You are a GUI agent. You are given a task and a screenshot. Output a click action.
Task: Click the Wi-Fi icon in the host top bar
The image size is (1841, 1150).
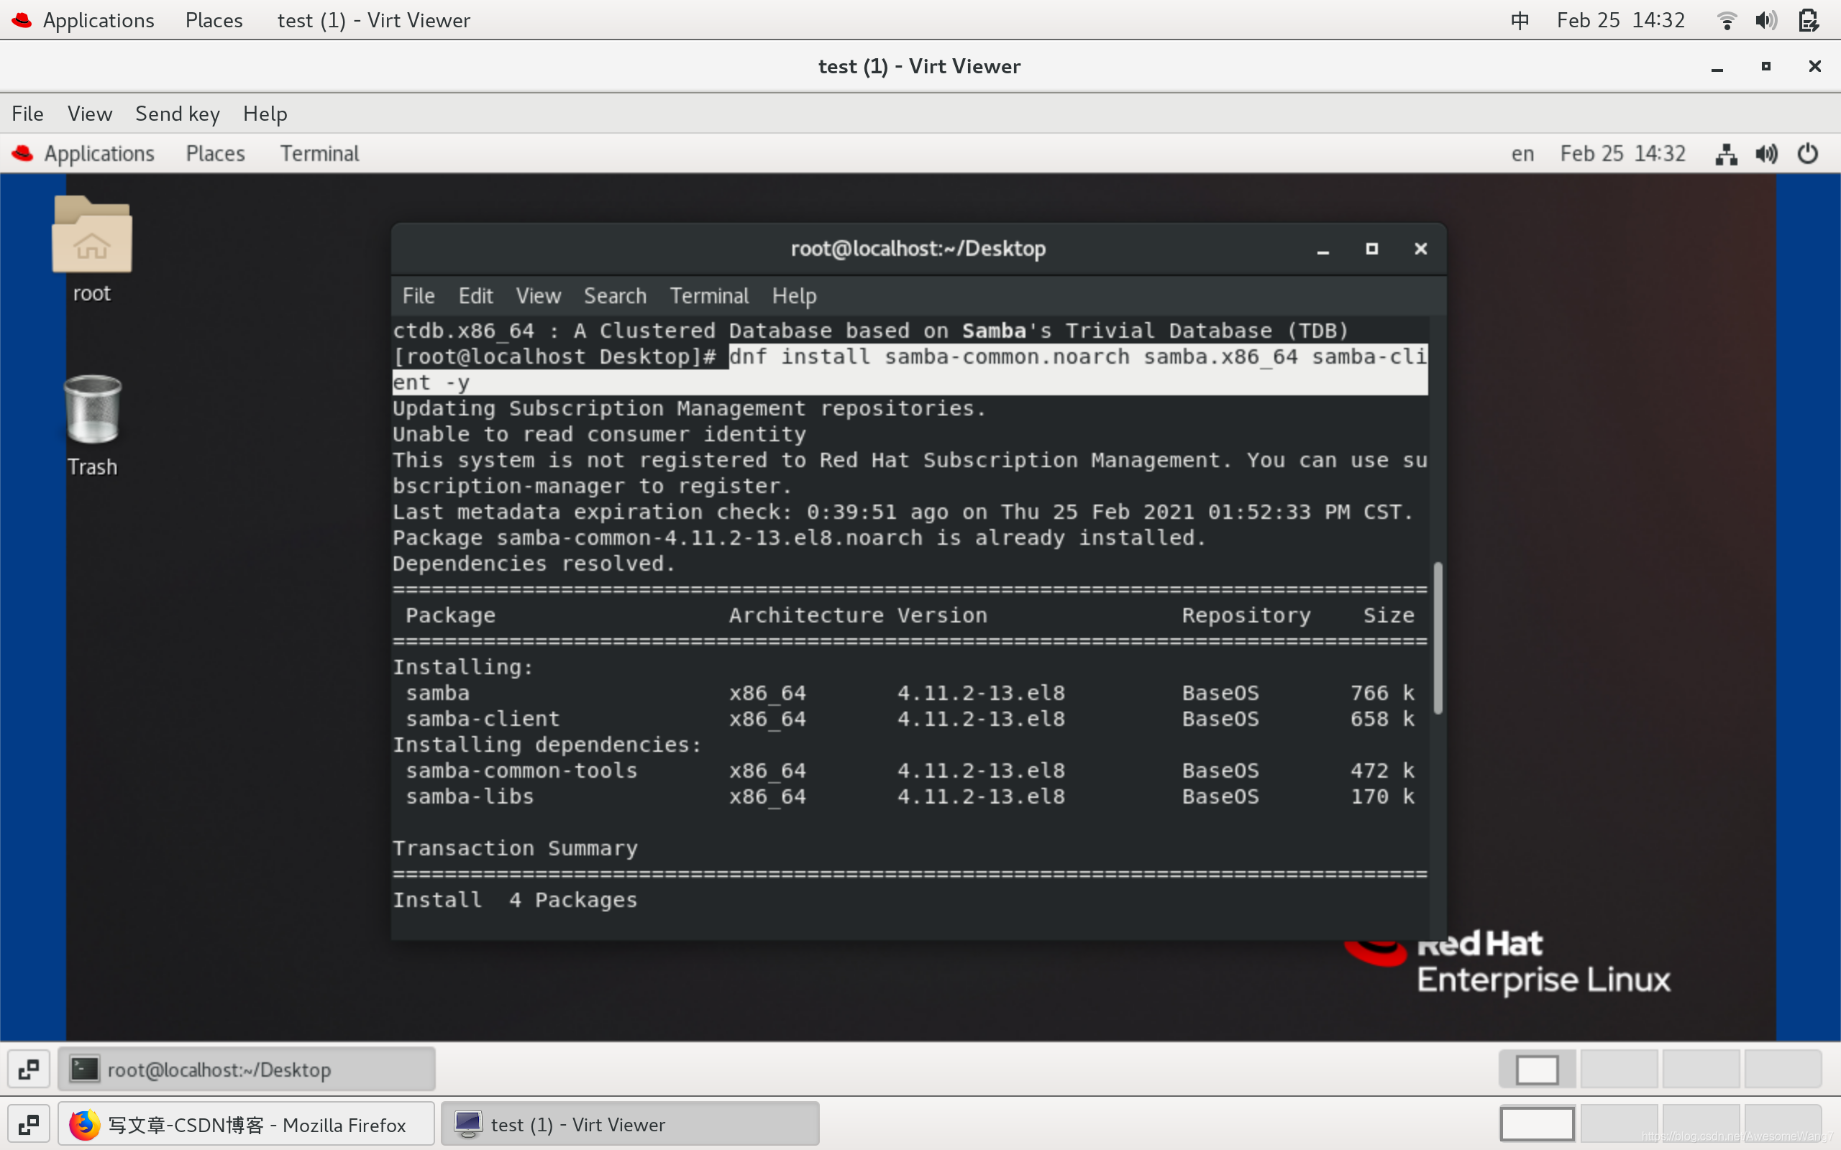pos(1726,20)
